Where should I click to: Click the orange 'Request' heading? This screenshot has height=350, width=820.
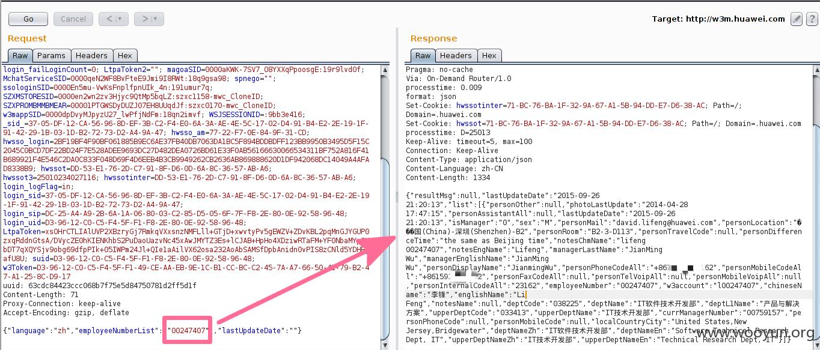(27, 38)
